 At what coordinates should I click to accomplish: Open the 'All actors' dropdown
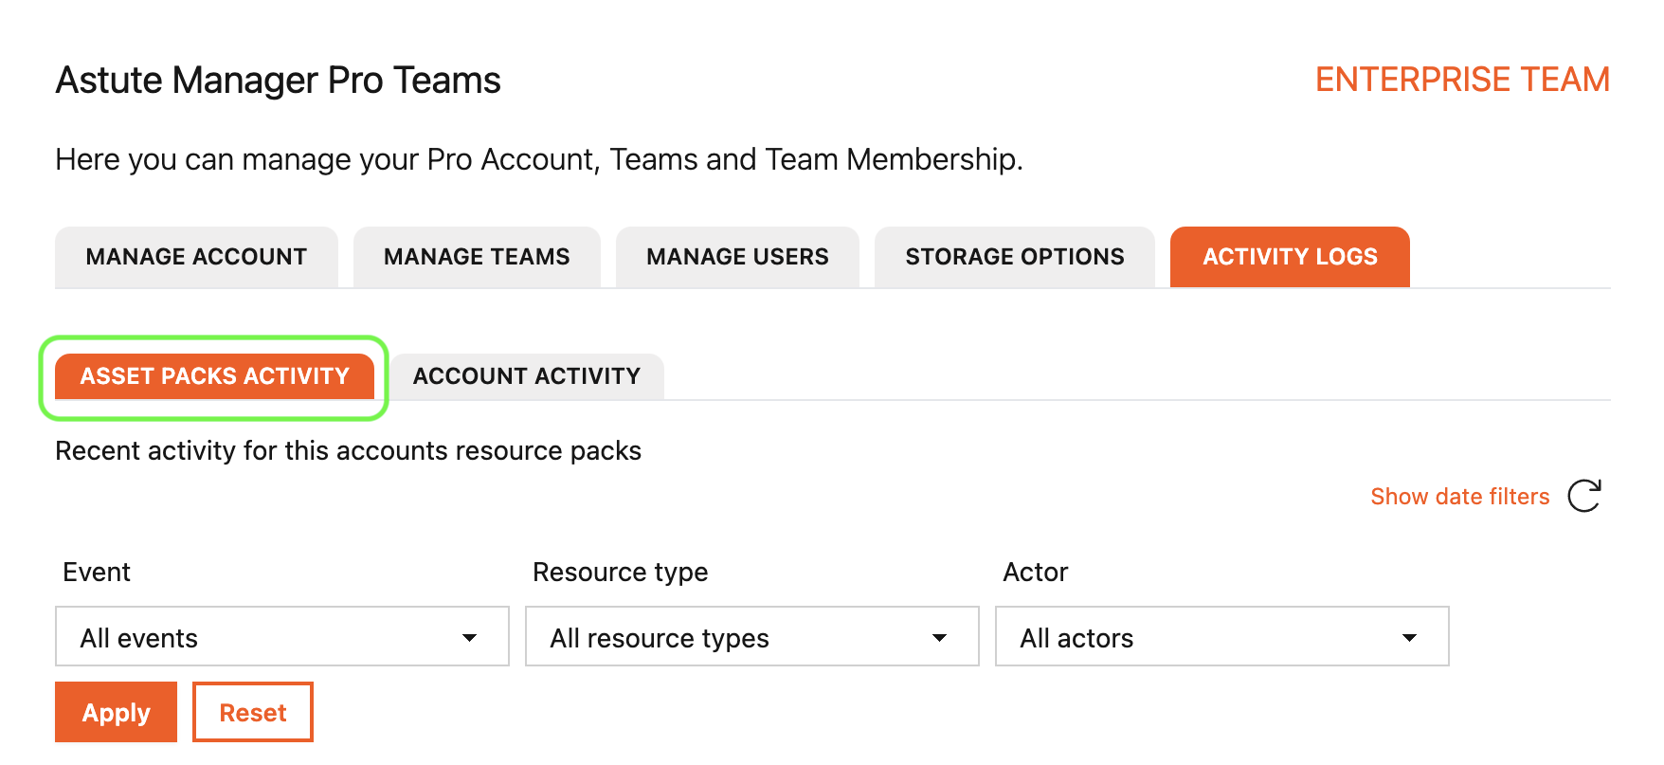point(1221,637)
